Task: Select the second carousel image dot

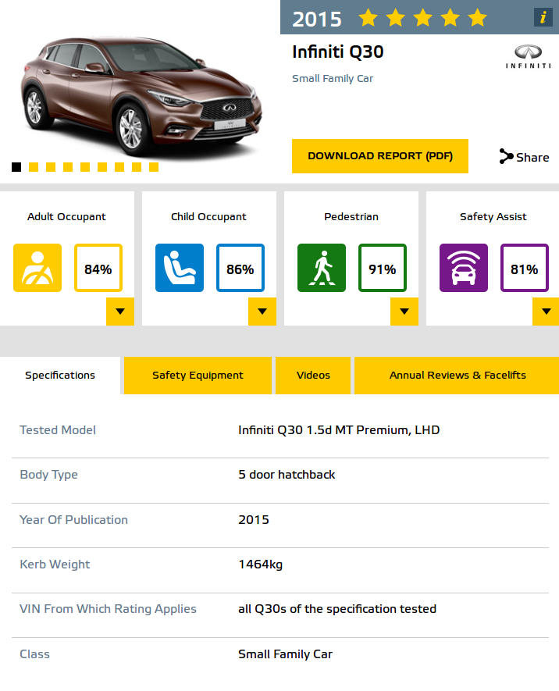Action: (34, 167)
